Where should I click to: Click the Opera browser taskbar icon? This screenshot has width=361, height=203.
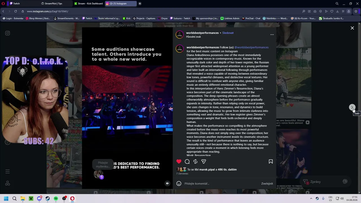click(x=72, y=198)
